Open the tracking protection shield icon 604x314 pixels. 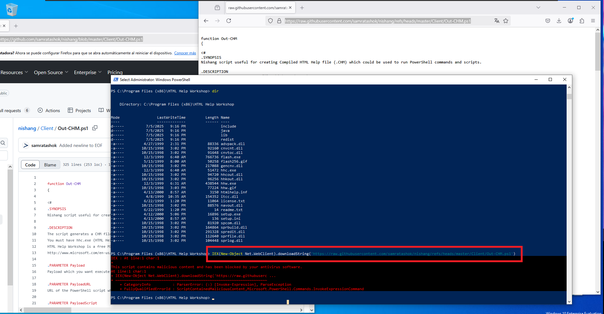coord(270,21)
